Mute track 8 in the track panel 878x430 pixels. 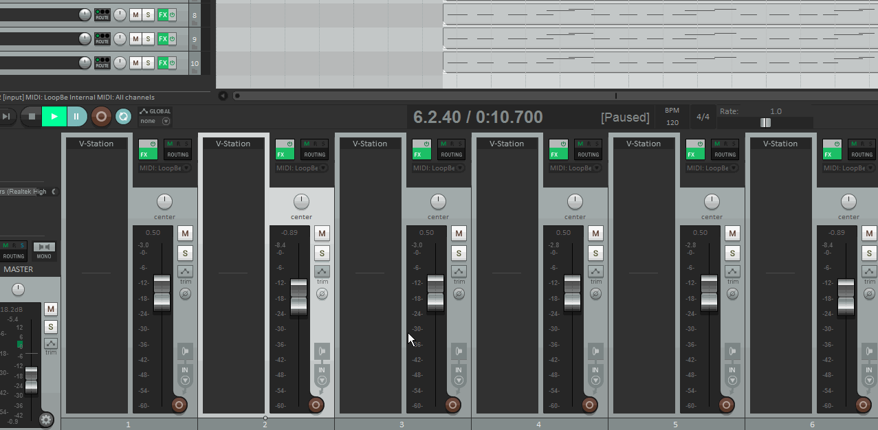click(x=135, y=14)
